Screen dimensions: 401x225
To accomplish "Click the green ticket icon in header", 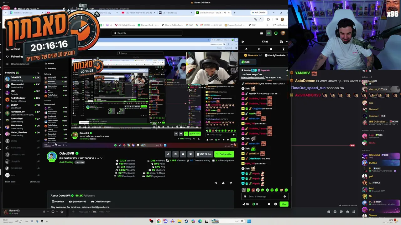I will (268, 33).
